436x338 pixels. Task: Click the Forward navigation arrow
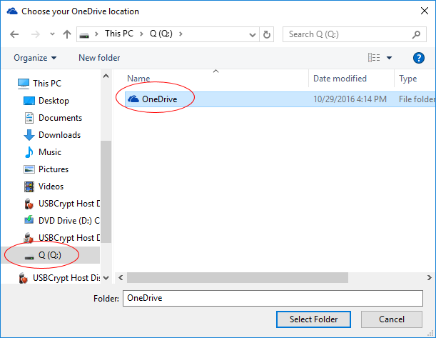pos(35,34)
